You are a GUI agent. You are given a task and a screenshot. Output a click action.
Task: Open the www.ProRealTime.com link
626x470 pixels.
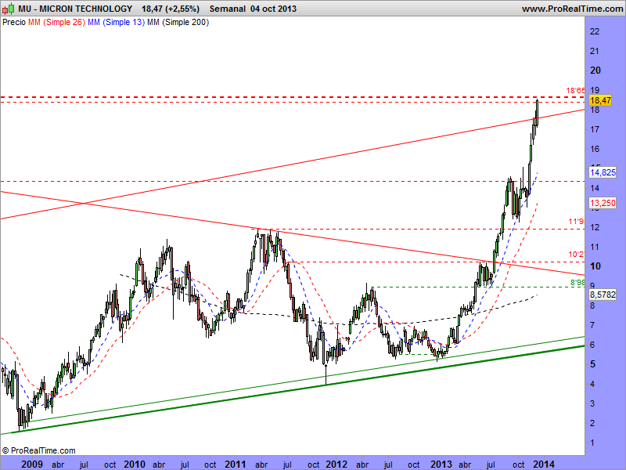point(572,9)
